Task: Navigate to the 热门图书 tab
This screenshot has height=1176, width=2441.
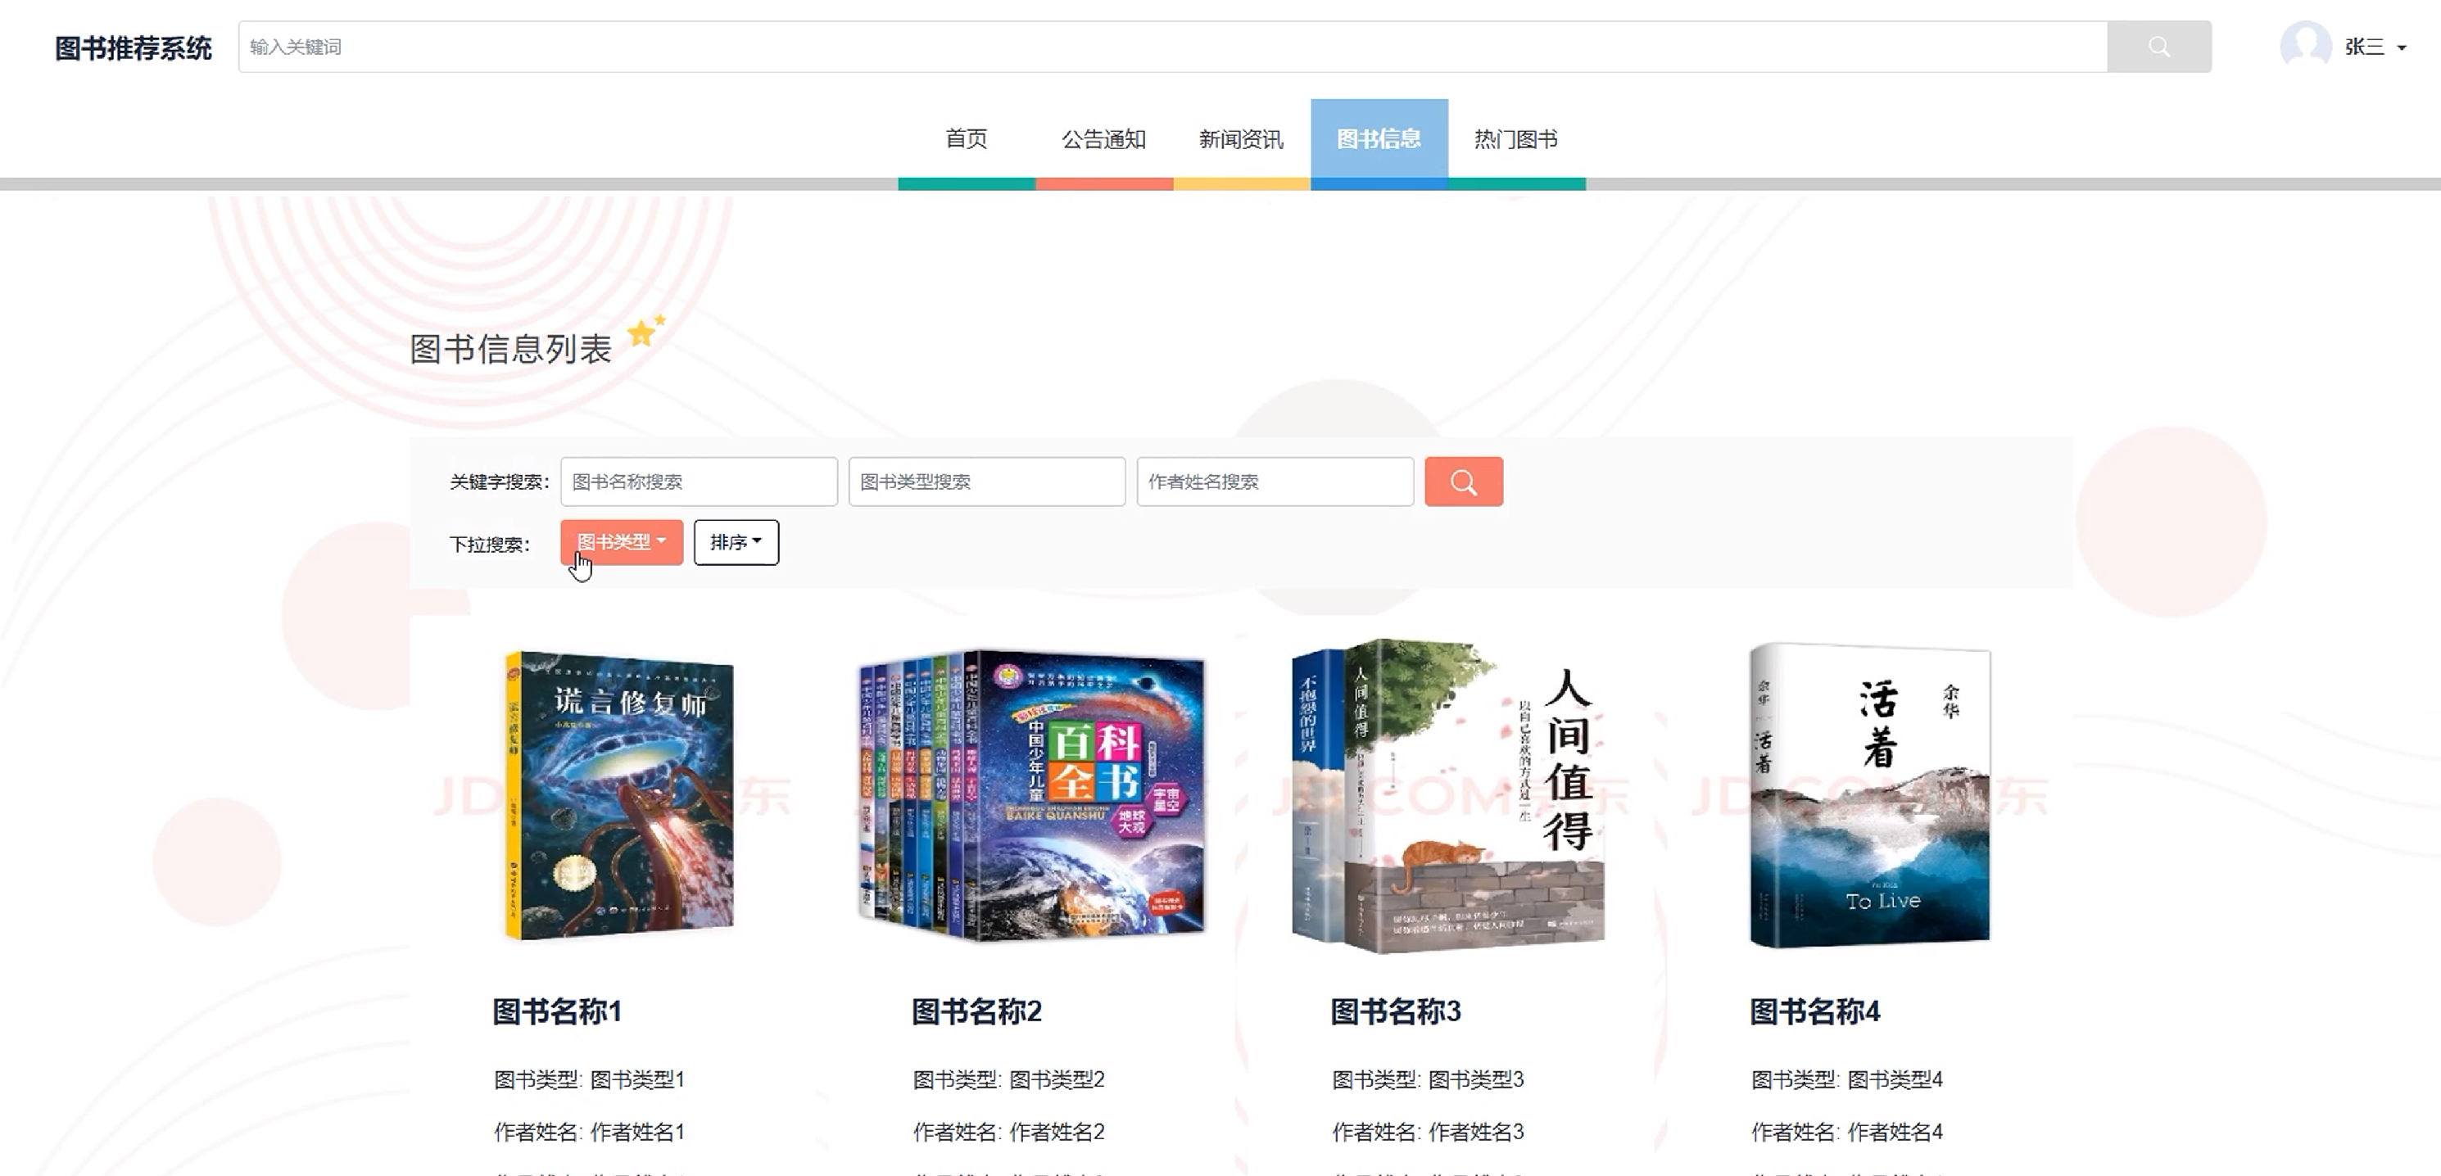Action: 1515,139
